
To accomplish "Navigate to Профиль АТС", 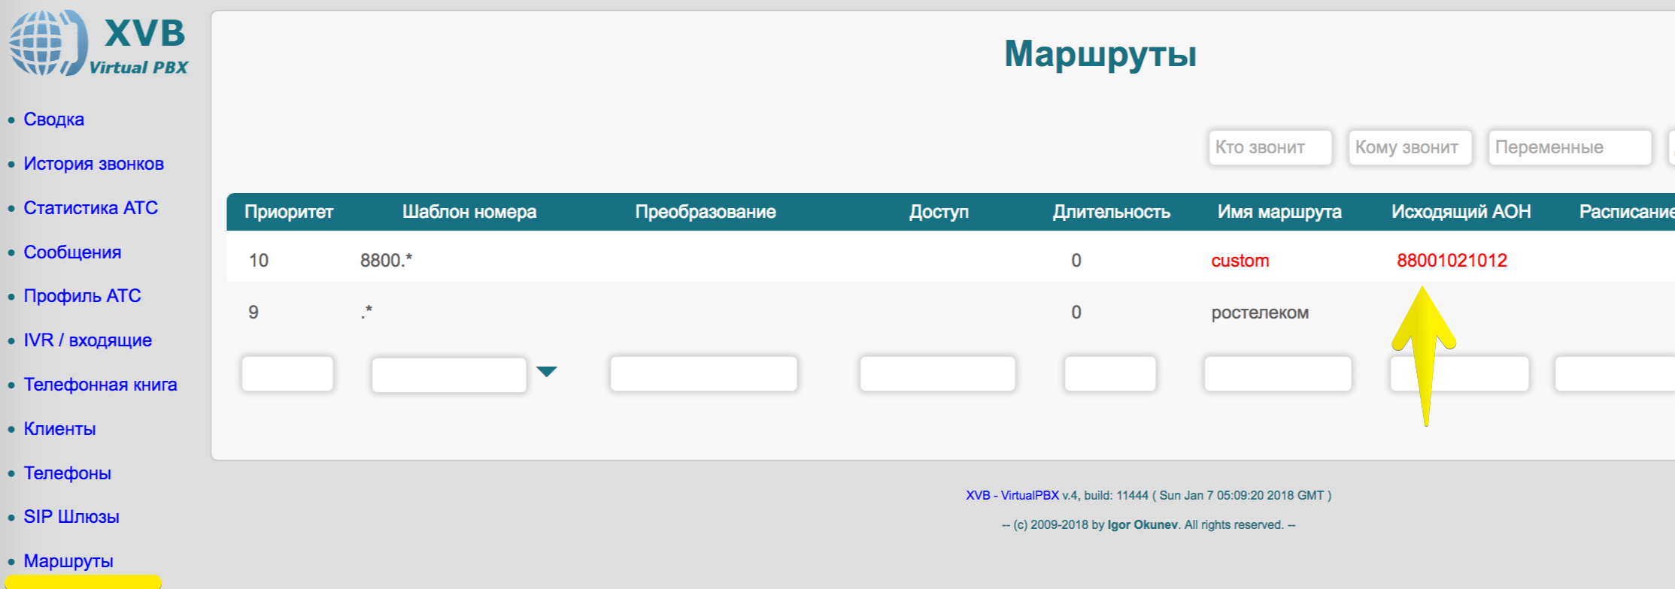I will (82, 296).
